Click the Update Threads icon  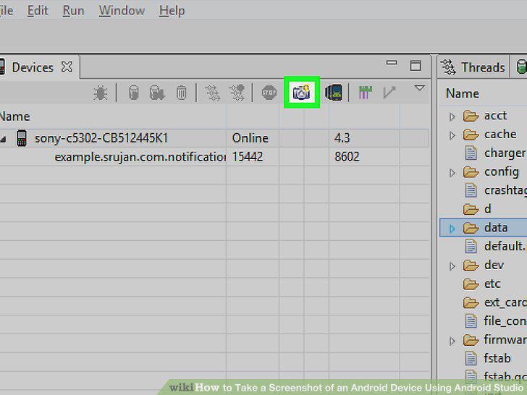coord(212,93)
